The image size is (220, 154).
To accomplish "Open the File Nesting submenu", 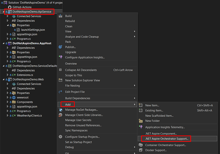I will (x=97, y=86).
